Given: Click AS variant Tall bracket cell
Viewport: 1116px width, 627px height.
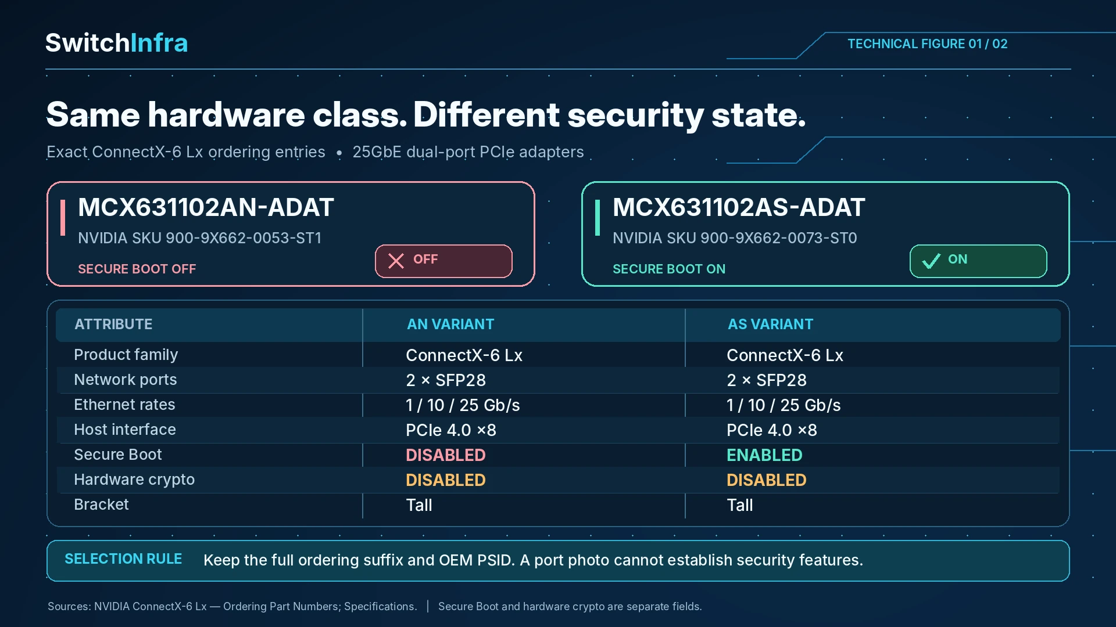Looking at the screenshot, I should click(x=740, y=505).
